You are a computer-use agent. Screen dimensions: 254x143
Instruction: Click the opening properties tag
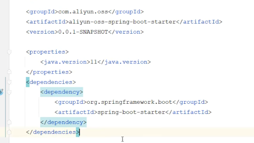click(x=47, y=52)
